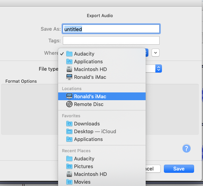Screen dimensions: 203x186
Task: Click the Desktop iCloud folder icon
Action: click(69, 131)
